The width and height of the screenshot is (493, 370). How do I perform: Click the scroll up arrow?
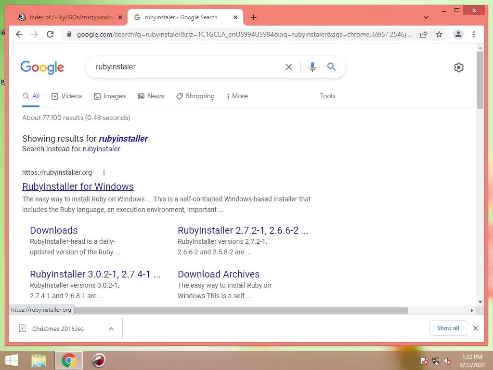[480, 48]
